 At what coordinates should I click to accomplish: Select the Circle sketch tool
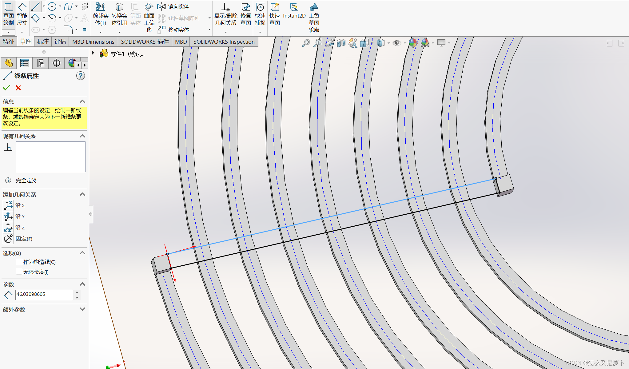(52, 6)
